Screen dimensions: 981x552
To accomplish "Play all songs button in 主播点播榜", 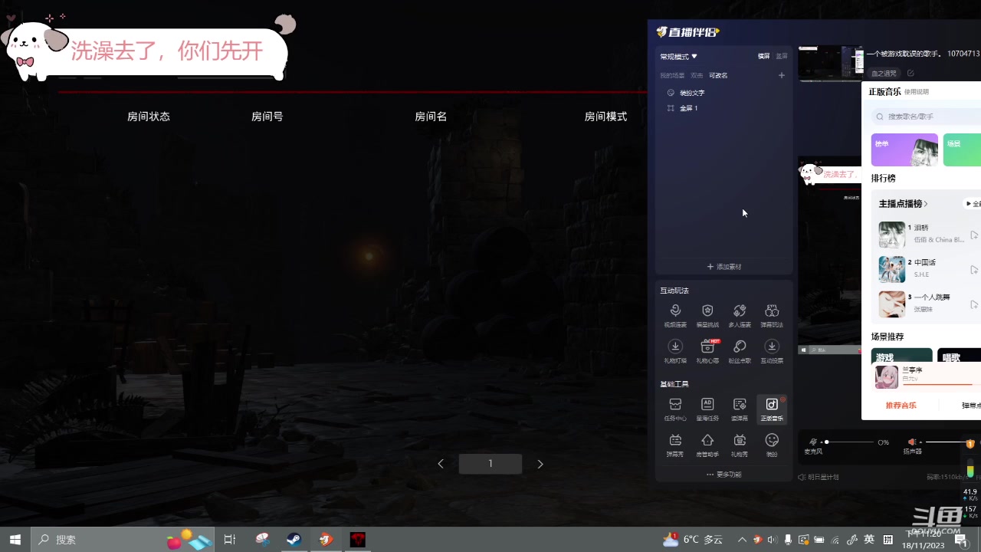I will 972,204.
